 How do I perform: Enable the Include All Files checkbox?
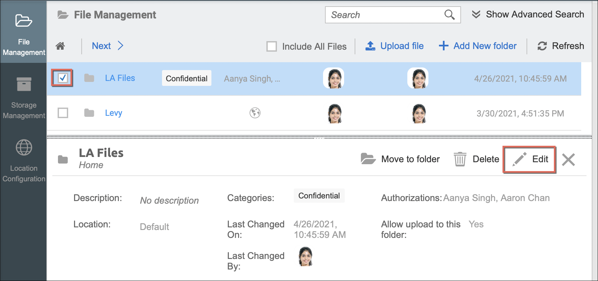point(272,46)
